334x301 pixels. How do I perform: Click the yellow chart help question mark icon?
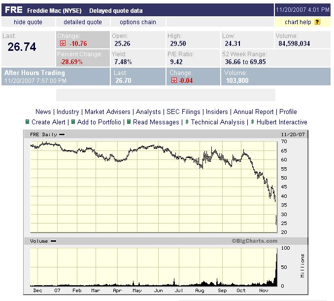click(x=317, y=22)
